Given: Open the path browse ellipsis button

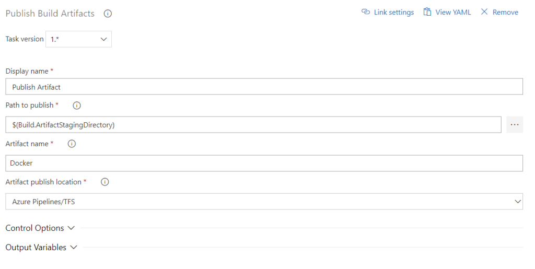Looking at the screenshot, I should [x=515, y=125].
